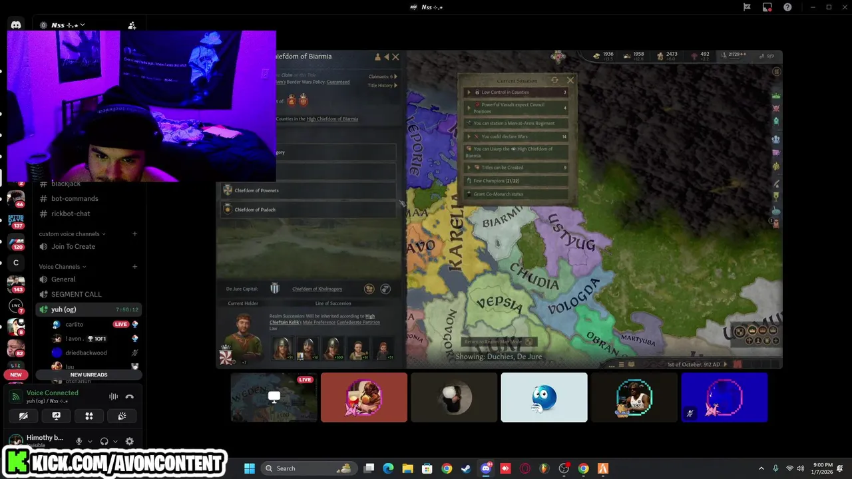Open Discord user settings gear
This screenshot has width=852, height=479.
coord(129,441)
